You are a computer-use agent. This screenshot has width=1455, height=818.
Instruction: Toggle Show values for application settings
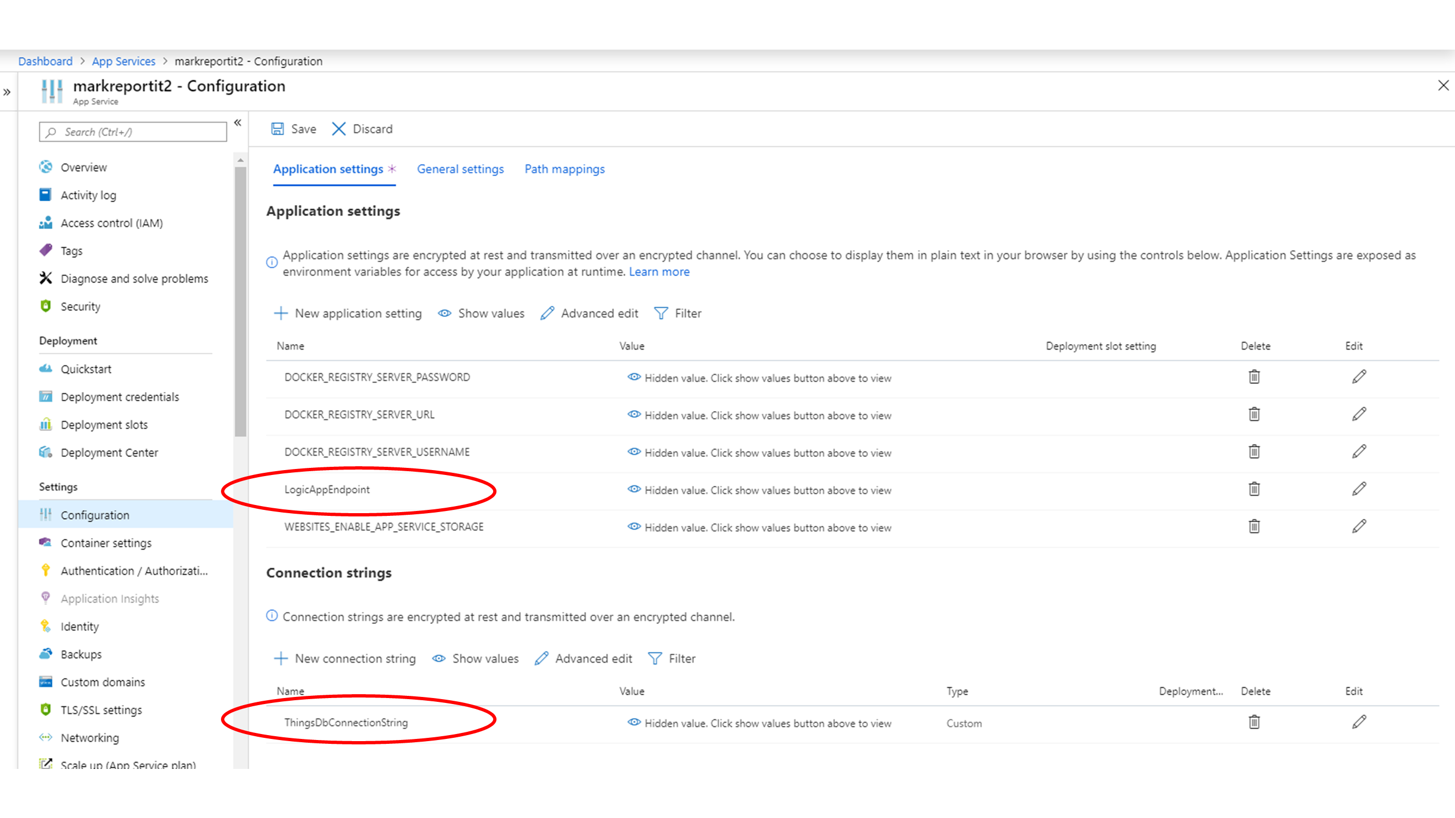pos(481,314)
